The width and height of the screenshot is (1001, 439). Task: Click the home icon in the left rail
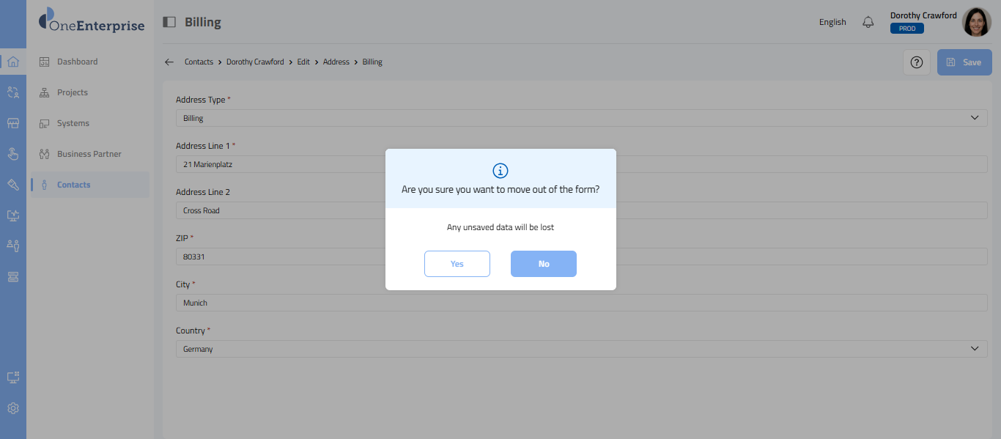12,62
